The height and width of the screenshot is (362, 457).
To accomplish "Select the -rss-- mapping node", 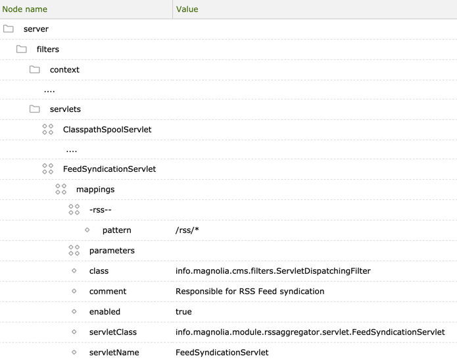I will 100,210.
